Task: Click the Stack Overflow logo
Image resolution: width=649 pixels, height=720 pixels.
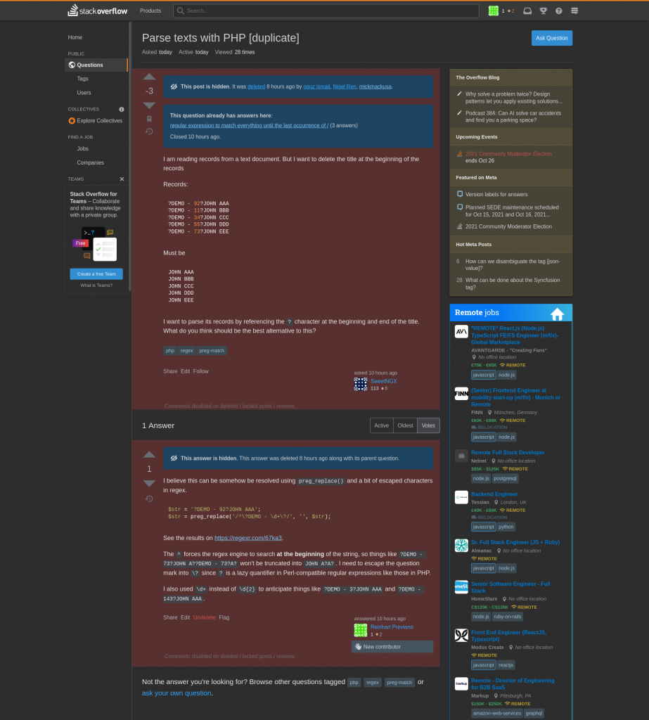Action: point(98,11)
